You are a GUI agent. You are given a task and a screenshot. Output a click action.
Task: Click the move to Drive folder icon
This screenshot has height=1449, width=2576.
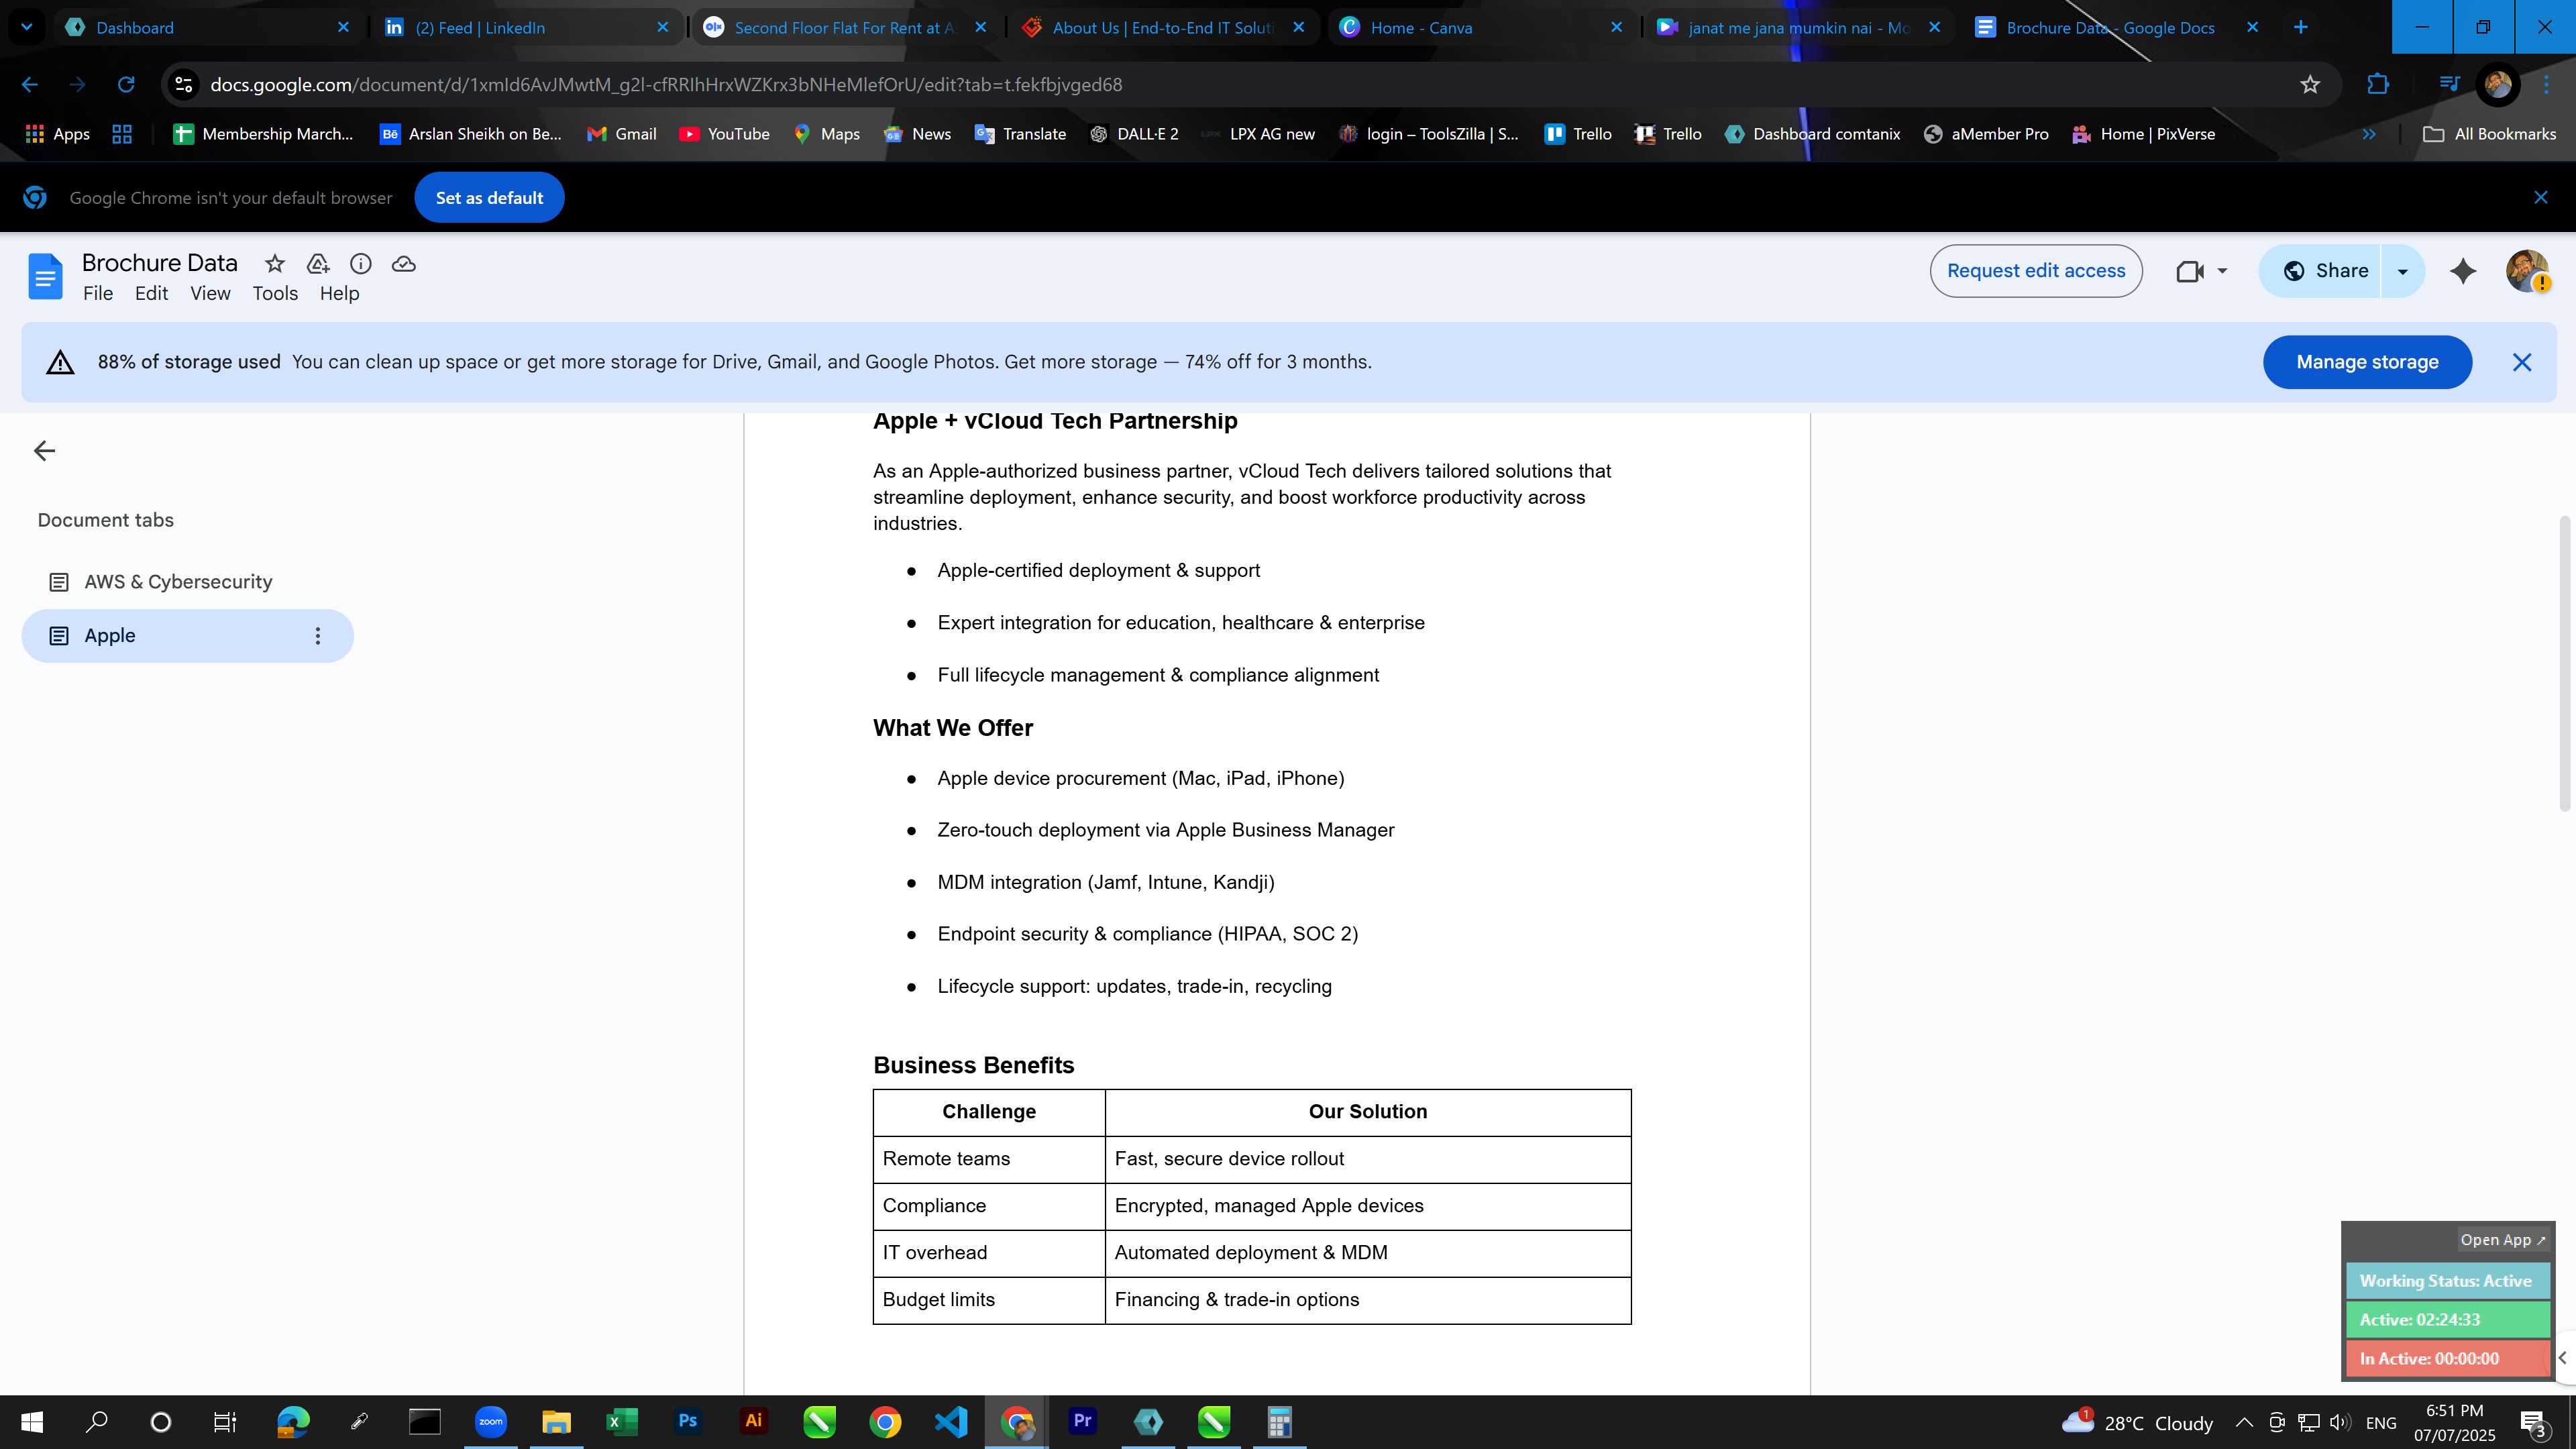click(318, 264)
